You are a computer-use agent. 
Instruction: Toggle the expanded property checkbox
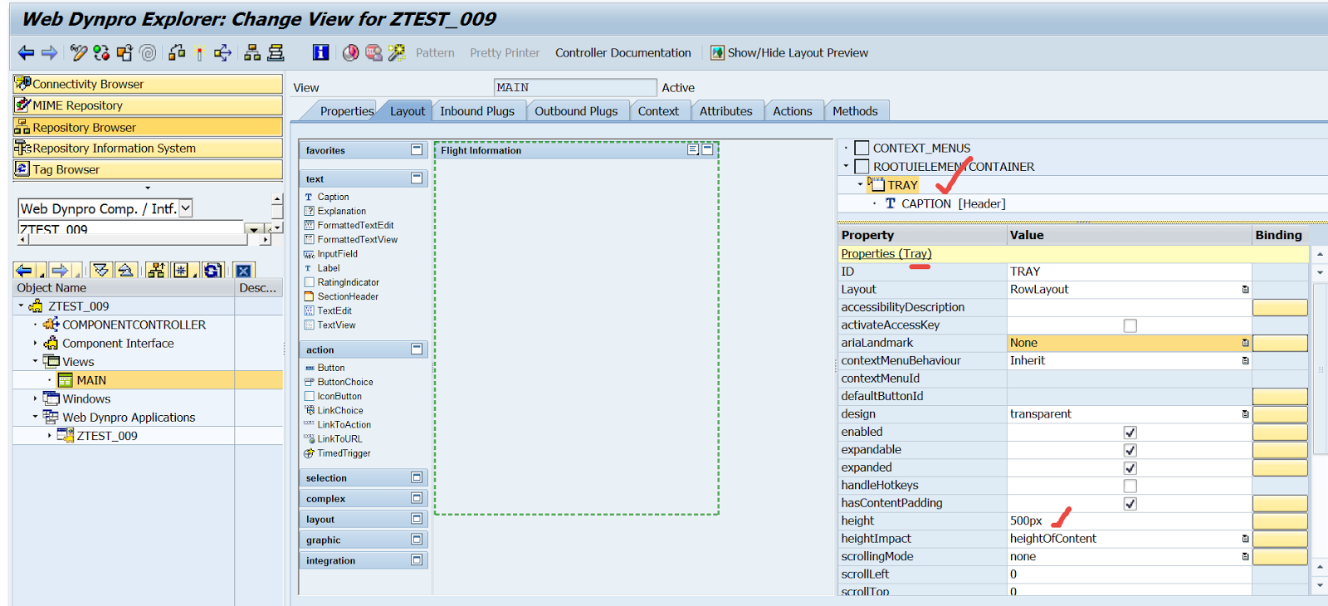coord(1130,468)
